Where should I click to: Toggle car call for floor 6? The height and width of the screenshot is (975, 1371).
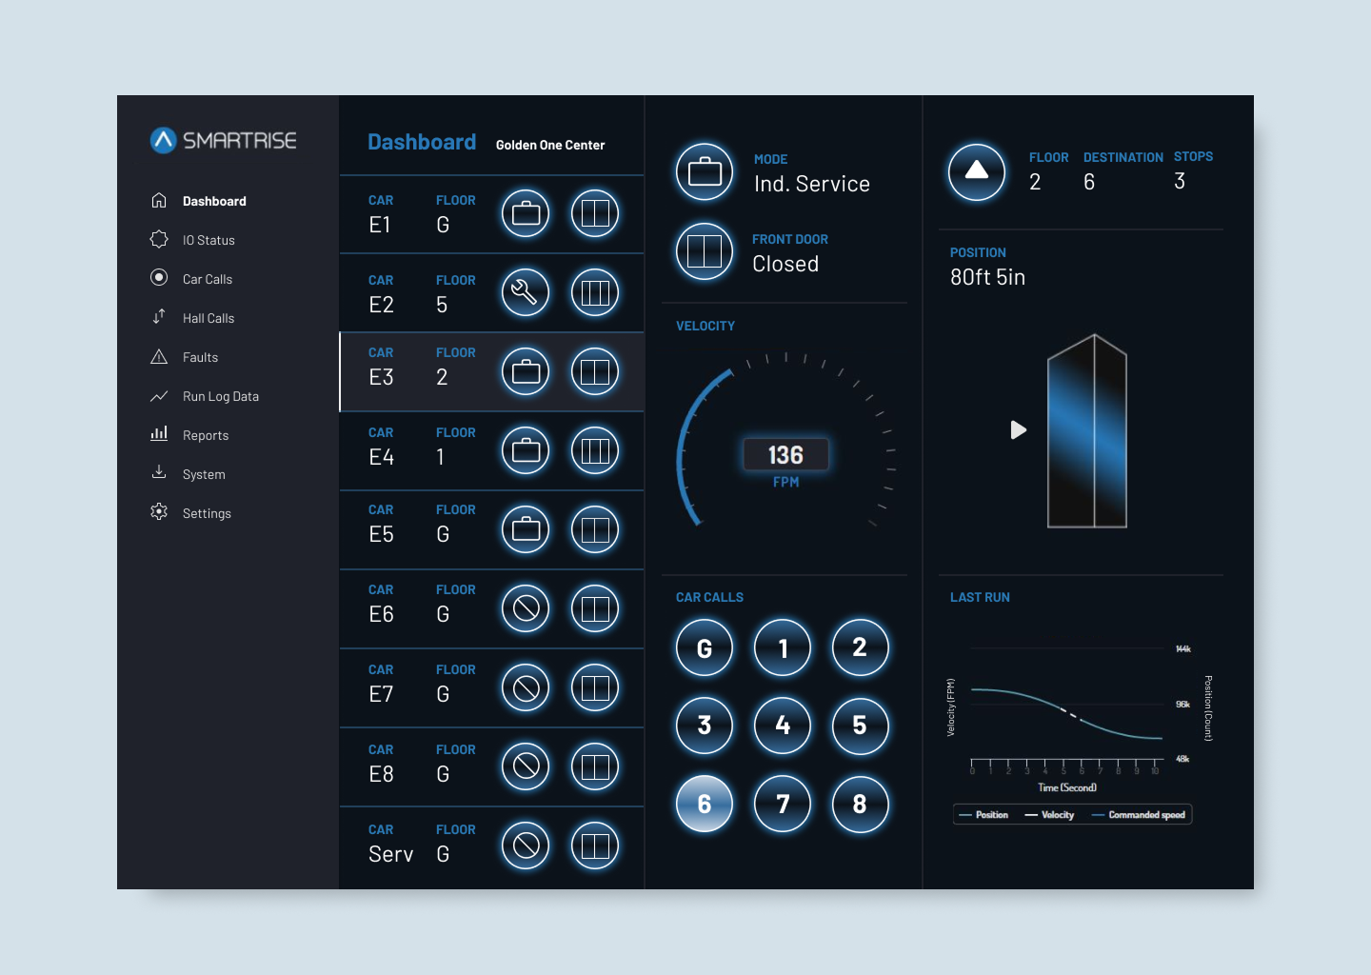705,804
